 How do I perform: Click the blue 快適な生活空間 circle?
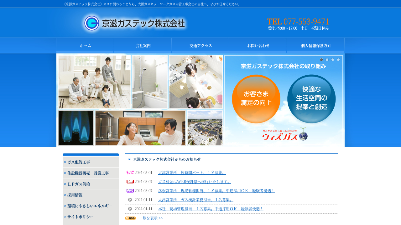pyautogui.click(x=311, y=99)
